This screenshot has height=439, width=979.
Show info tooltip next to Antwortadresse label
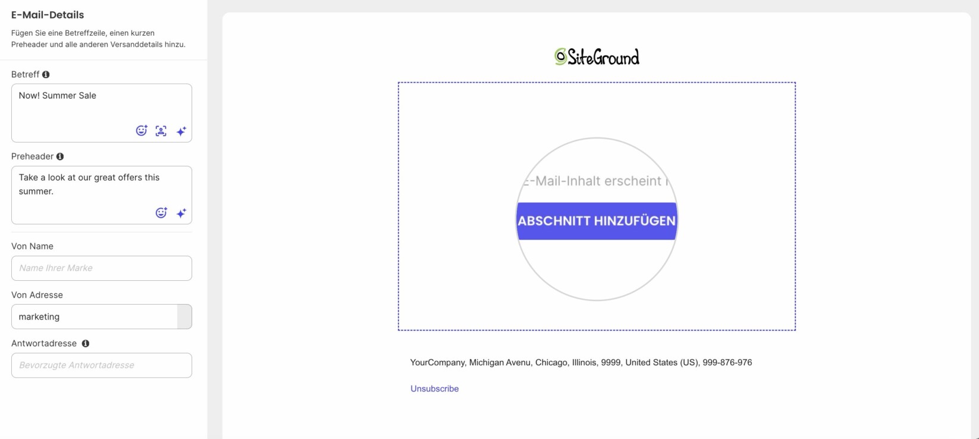tap(86, 343)
